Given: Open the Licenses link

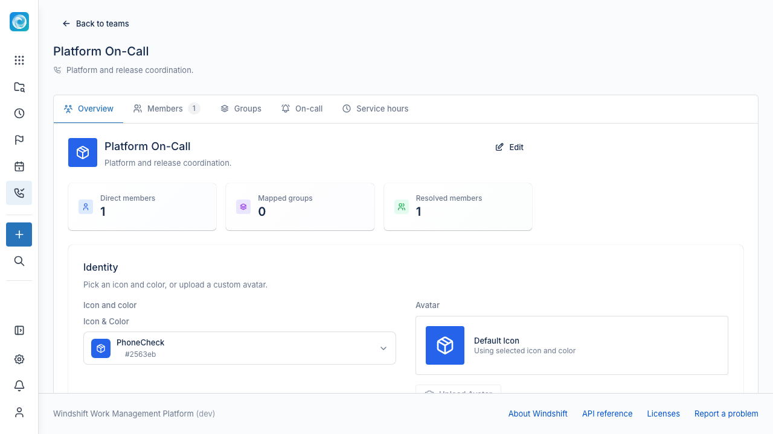Looking at the screenshot, I should (x=664, y=414).
